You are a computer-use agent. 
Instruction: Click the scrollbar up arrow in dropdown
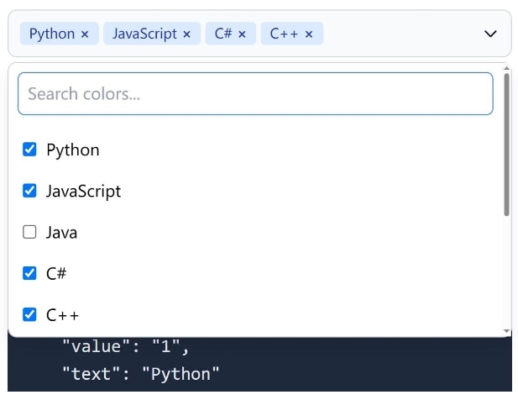506,68
